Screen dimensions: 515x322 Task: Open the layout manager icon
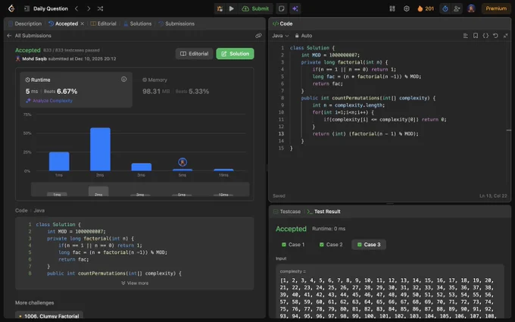pos(392,8)
